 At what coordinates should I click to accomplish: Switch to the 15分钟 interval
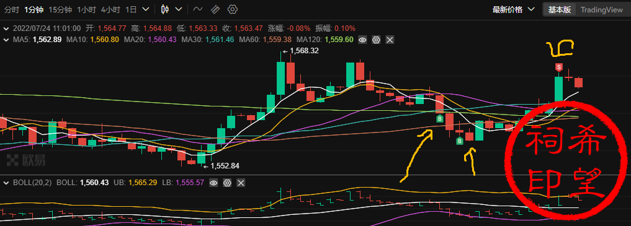60,10
